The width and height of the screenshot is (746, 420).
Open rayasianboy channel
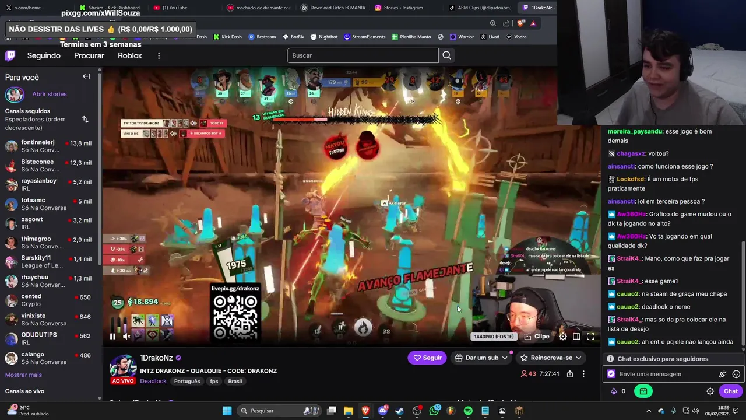click(x=49, y=185)
